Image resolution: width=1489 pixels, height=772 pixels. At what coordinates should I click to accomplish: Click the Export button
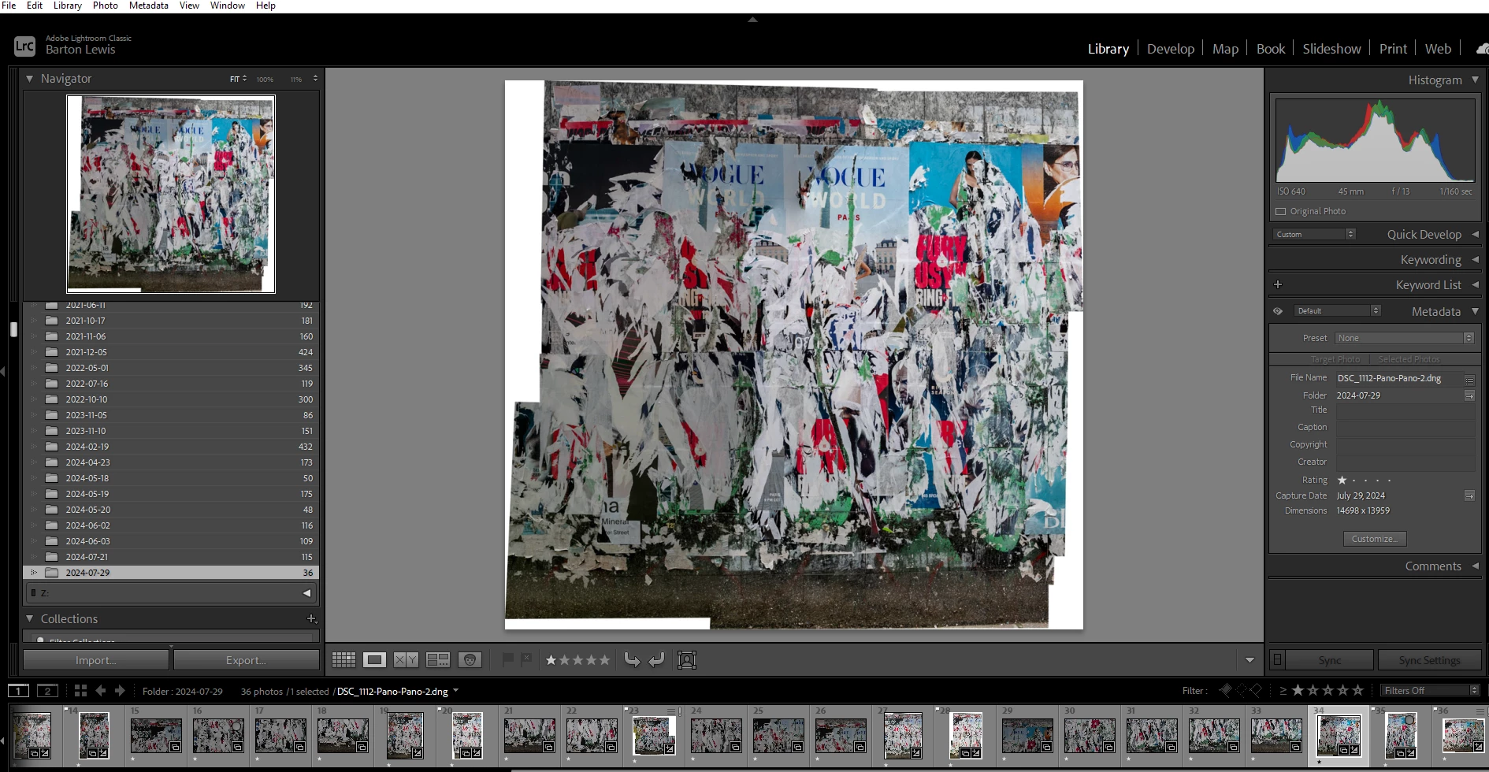(246, 660)
